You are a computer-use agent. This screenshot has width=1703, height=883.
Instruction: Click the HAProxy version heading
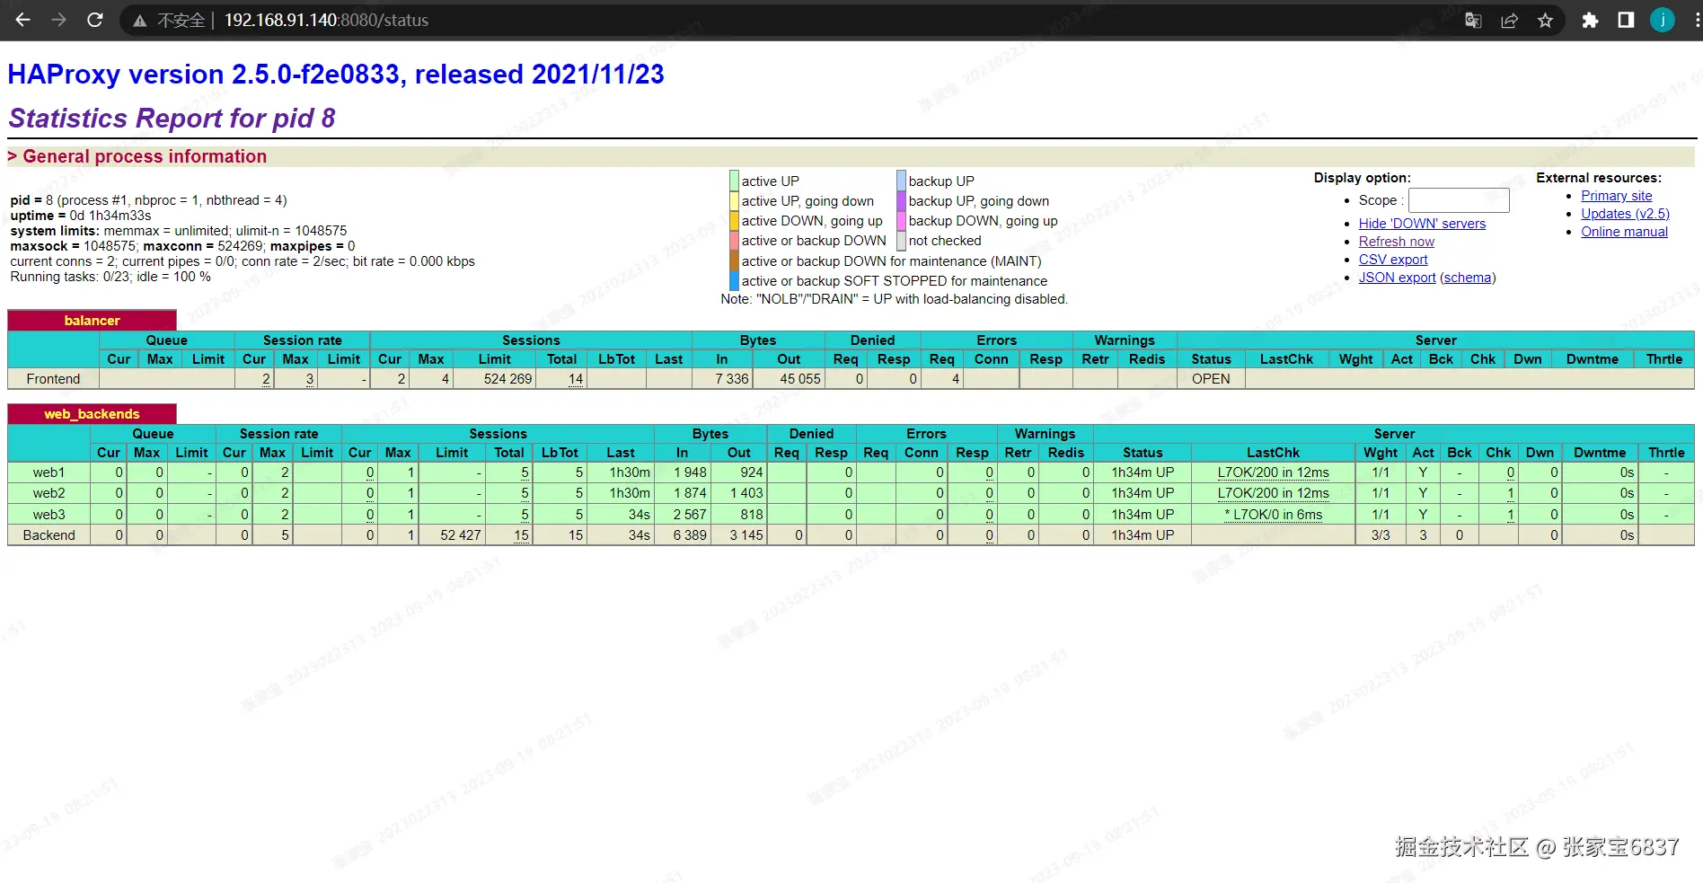point(336,75)
